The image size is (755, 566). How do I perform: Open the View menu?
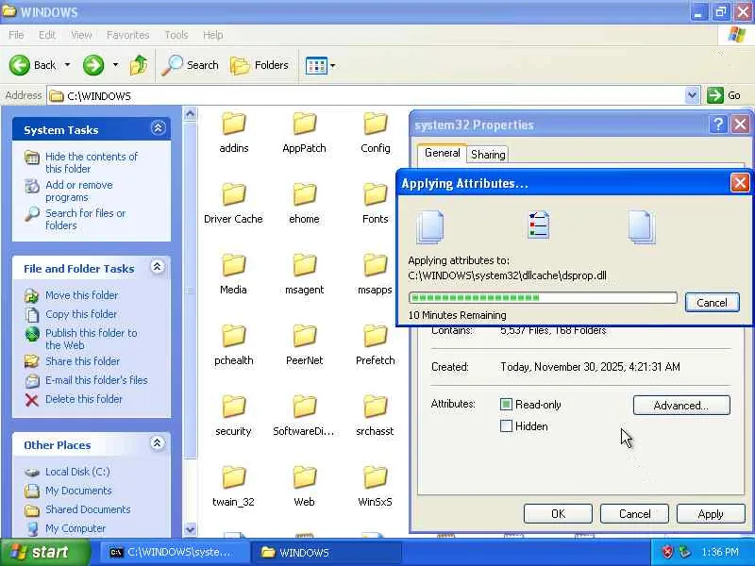tap(81, 35)
